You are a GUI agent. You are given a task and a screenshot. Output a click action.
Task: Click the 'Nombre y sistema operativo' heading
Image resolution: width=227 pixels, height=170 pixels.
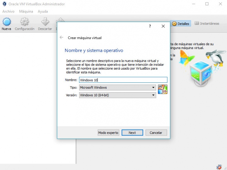click(94, 50)
